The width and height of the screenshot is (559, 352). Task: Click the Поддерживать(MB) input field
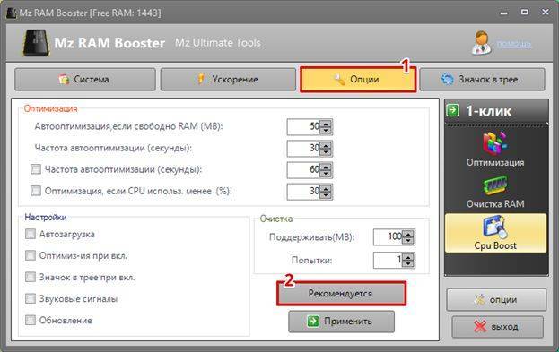(x=389, y=237)
